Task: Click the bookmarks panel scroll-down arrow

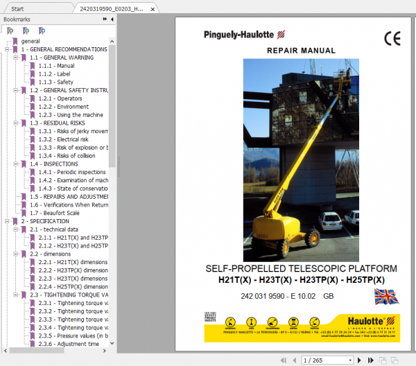Action: [112, 343]
